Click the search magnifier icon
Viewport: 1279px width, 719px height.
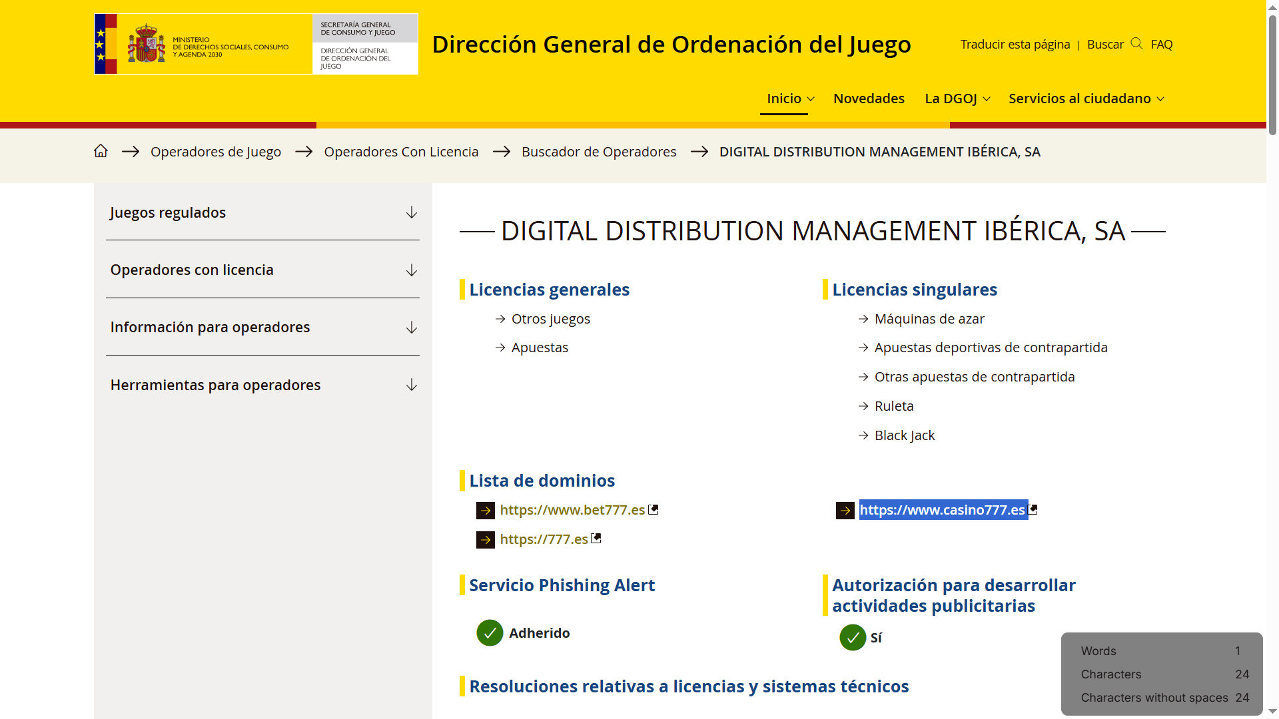(1136, 44)
